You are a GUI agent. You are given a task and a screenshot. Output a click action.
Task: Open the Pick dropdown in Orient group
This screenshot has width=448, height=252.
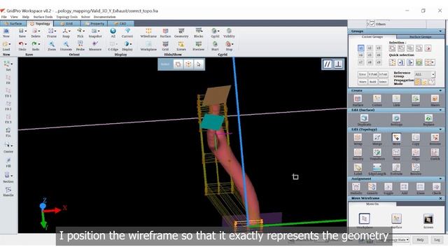coord(84,31)
